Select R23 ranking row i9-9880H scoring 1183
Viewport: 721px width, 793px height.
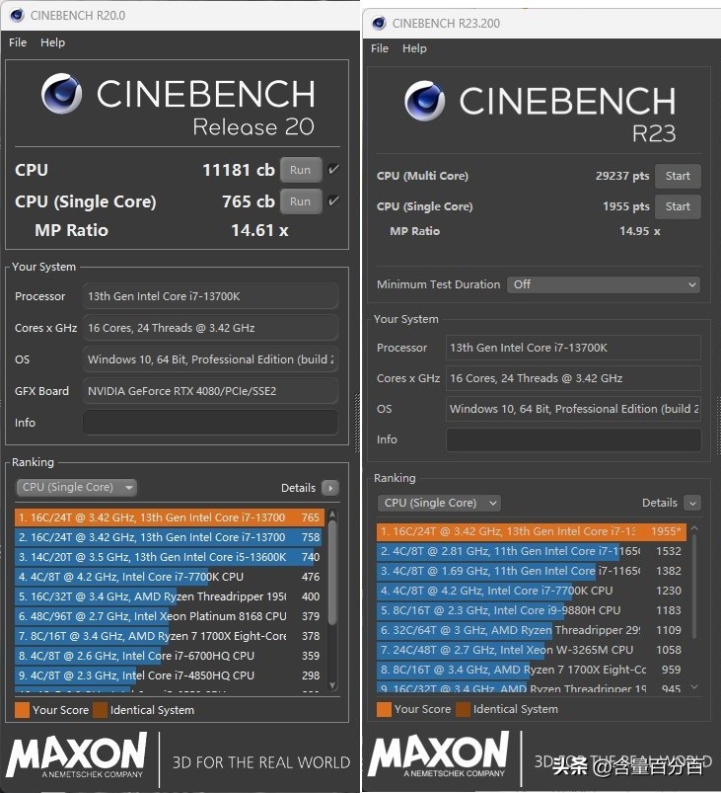[x=532, y=610]
